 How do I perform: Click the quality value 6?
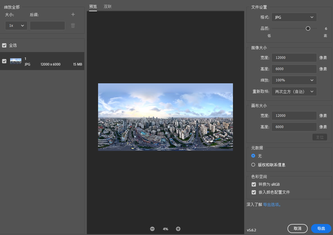click(x=326, y=28)
